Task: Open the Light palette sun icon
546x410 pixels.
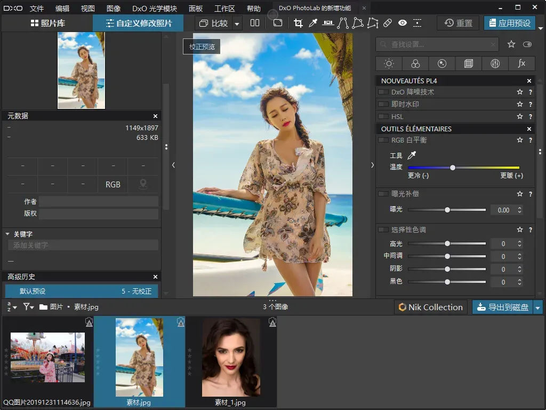Action: click(x=389, y=64)
